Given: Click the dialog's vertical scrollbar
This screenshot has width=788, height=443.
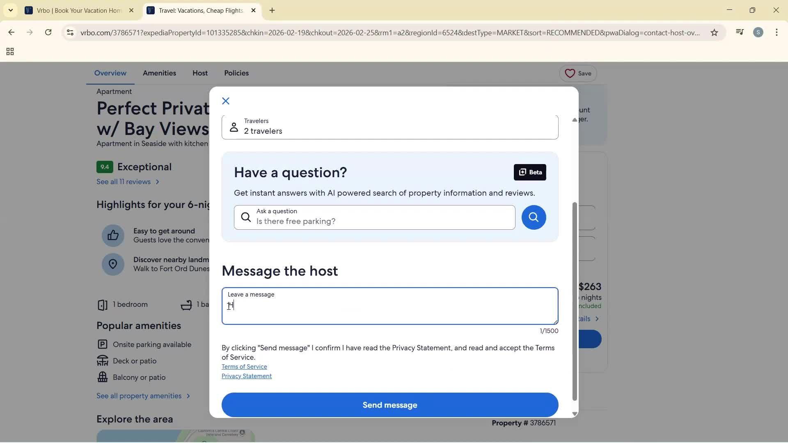Looking at the screenshot, I should 575,301.
